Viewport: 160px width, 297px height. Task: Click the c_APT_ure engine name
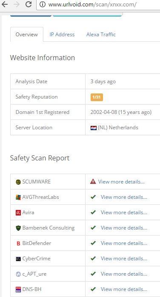point(34,274)
